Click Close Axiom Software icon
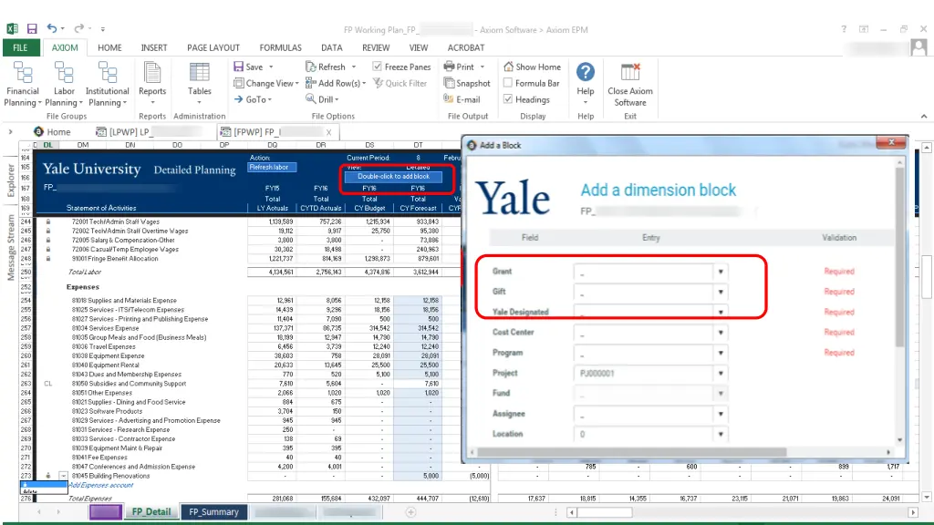 click(x=629, y=72)
